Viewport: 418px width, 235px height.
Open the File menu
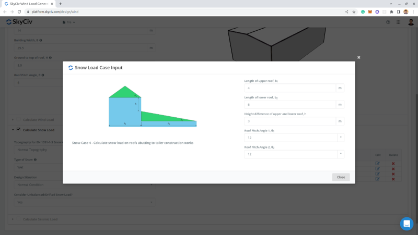point(68,22)
